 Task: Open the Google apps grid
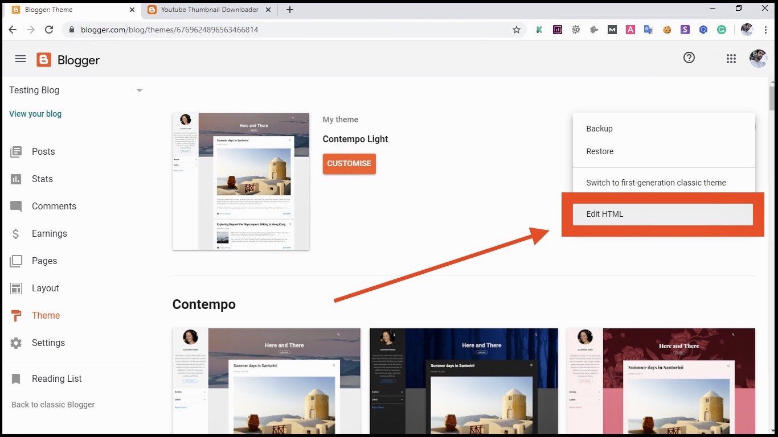(x=731, y=58)
